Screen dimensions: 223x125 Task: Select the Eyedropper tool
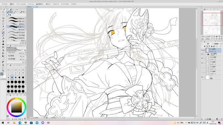click(x=3, y=30)
